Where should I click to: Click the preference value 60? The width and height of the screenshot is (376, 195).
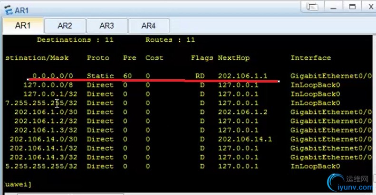pyautogui.click(x=127, y=76)
